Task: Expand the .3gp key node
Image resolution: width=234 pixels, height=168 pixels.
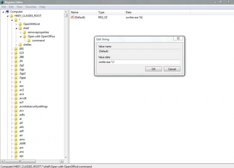Action: click(x=12, y=69)
